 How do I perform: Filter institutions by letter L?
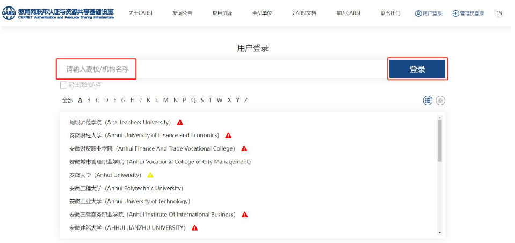[157, 101]
